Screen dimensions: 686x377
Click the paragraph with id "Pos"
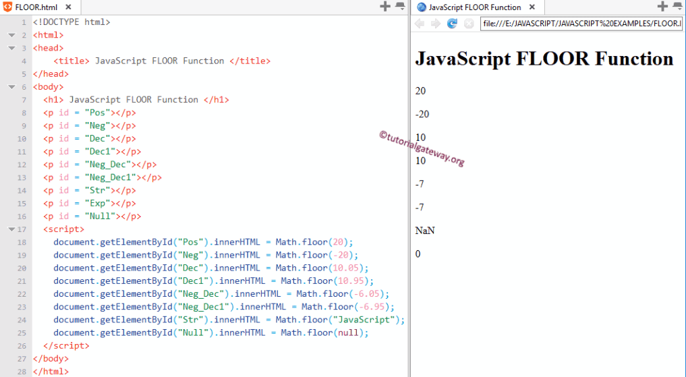click(x=90, y=113)
